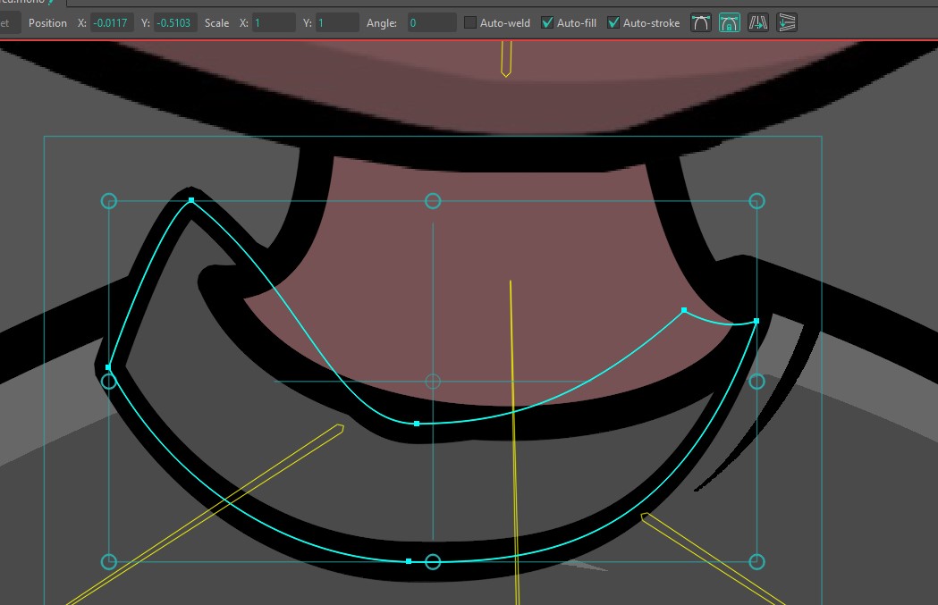Select the curve point on the right neck edge
This screenshot has height=605, width=938.
click(684, 310)
